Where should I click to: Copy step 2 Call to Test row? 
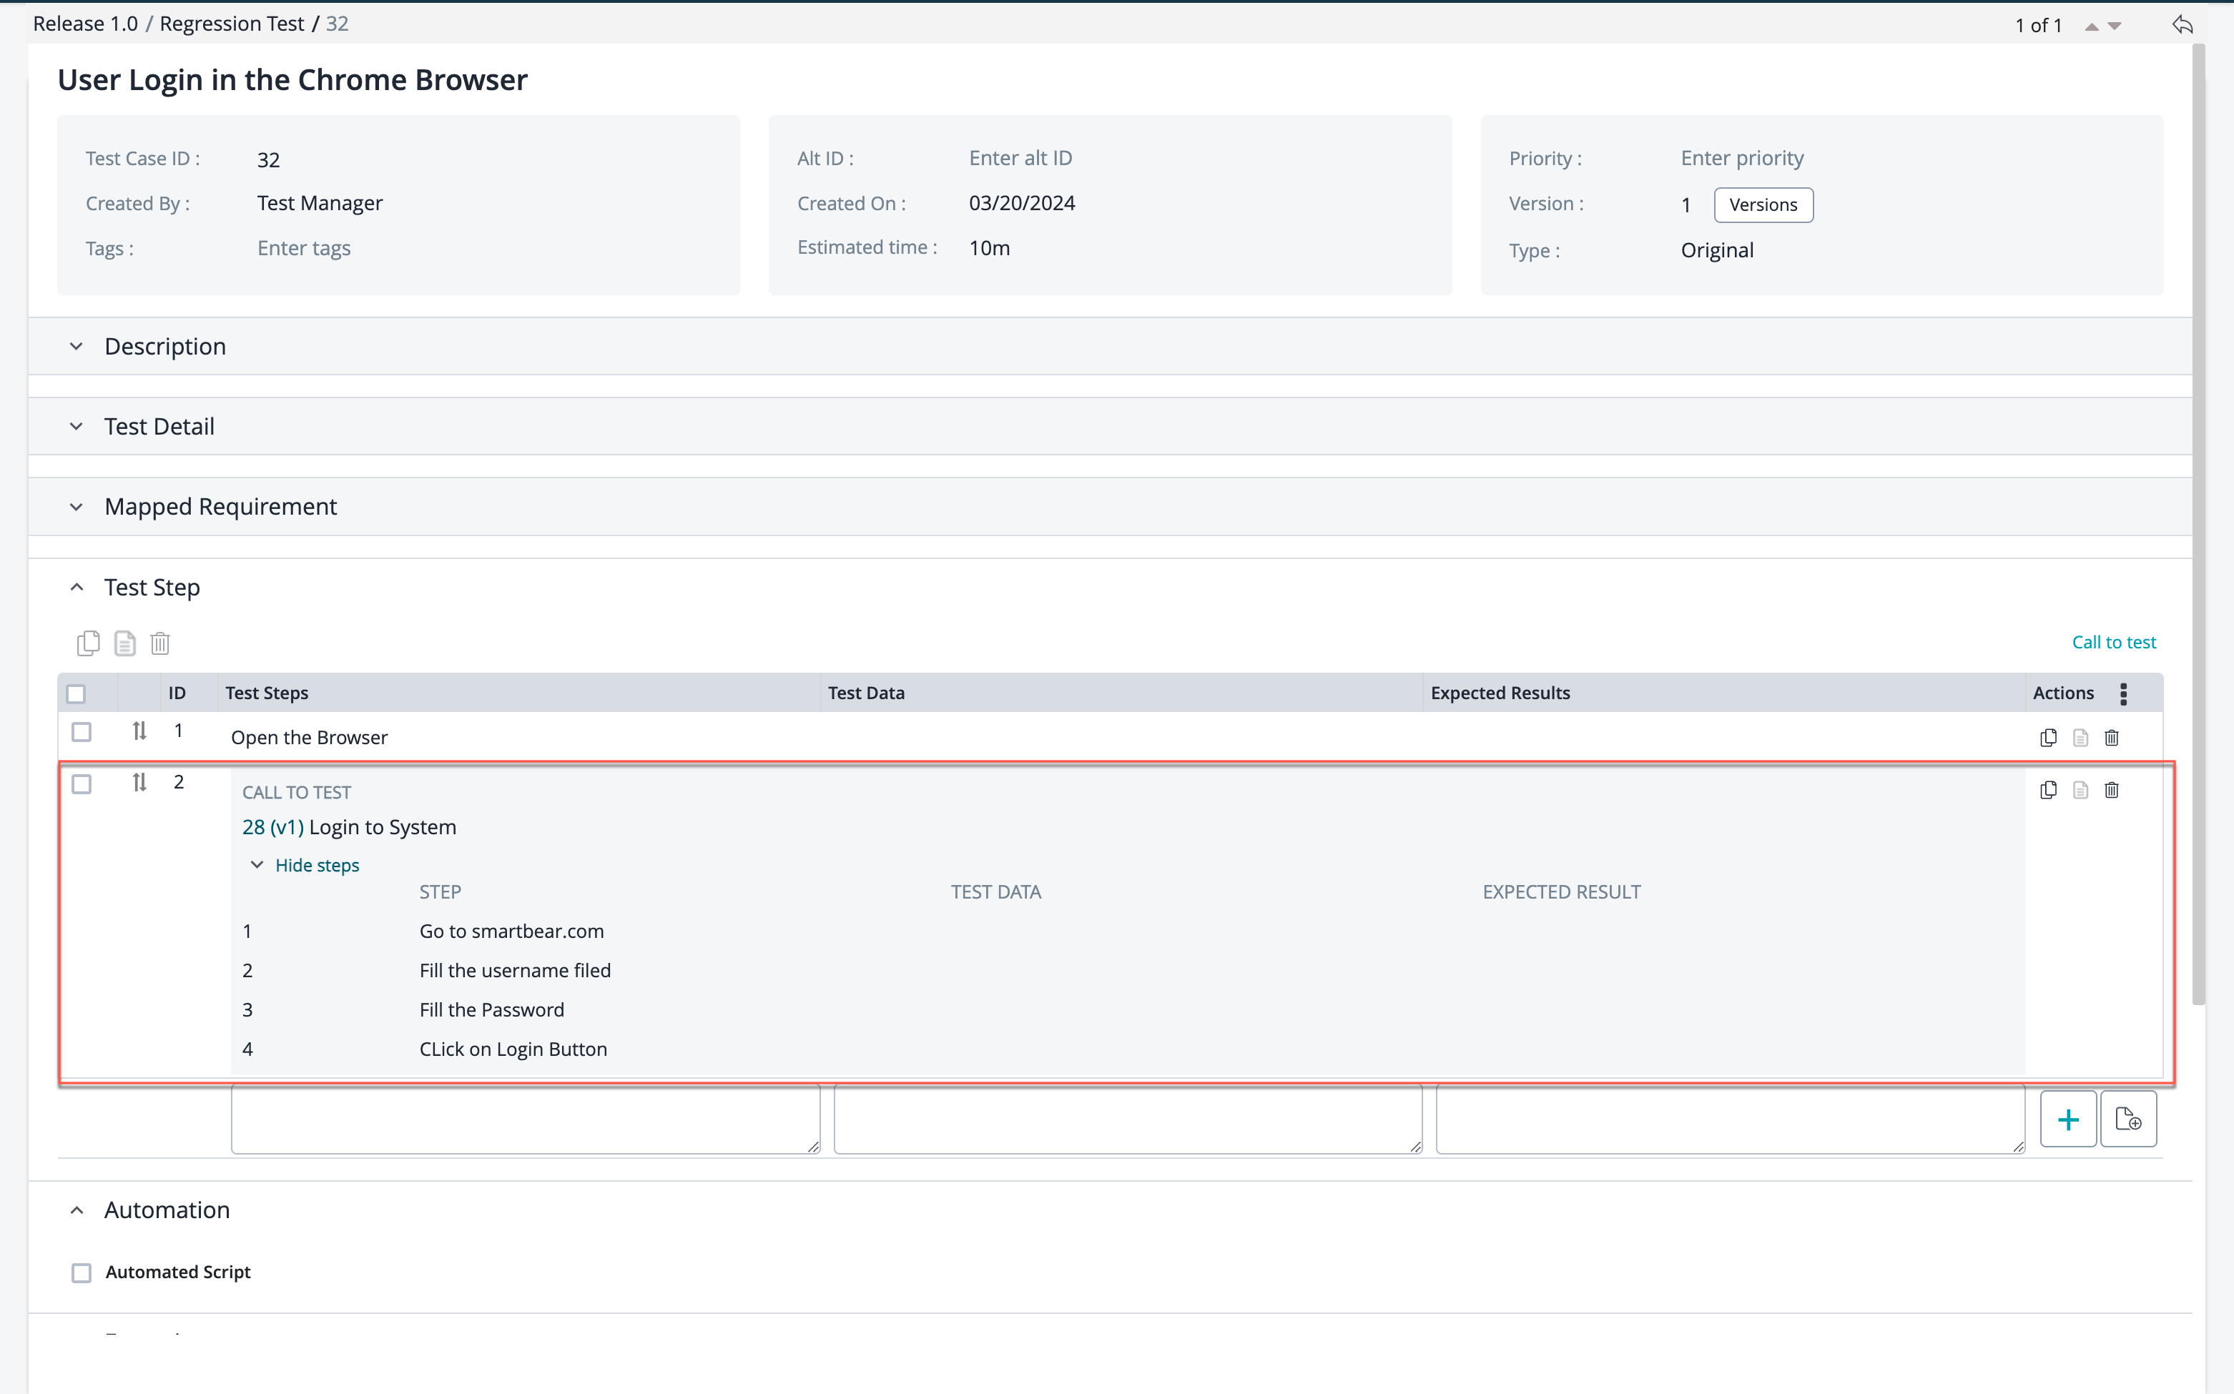coord(2048,790)
